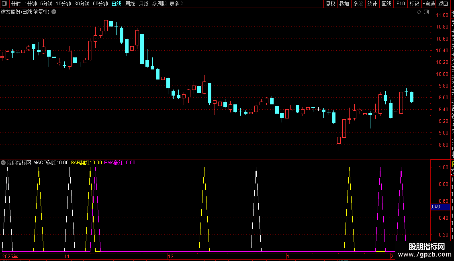The width and height of the screenshot is (454, 261).
Task: Click the 11 month marker on date axis
Action: pyautogui.click(x=67, y=256)
